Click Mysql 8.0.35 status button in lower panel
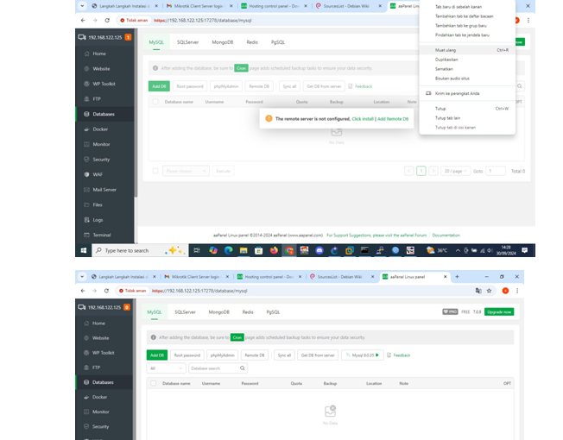The width and height of the screenshot is (563, 440). (x=363, y=355)
